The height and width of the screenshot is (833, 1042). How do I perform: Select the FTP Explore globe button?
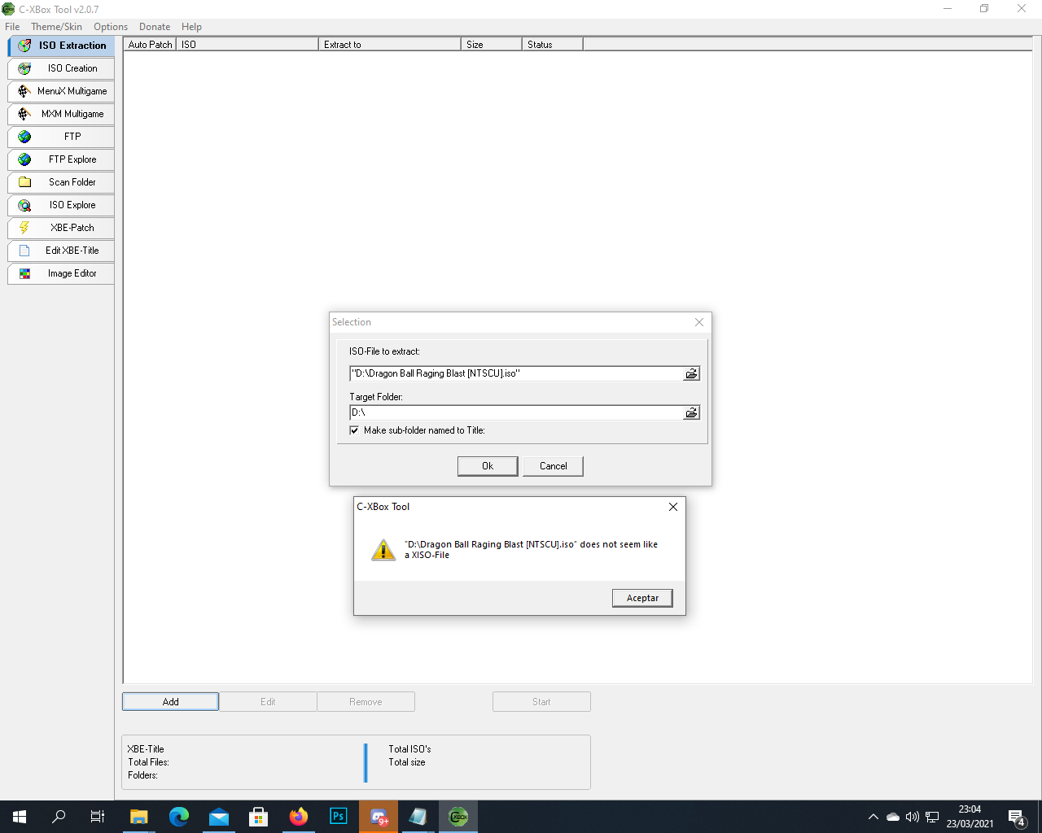tap(61, 159)
